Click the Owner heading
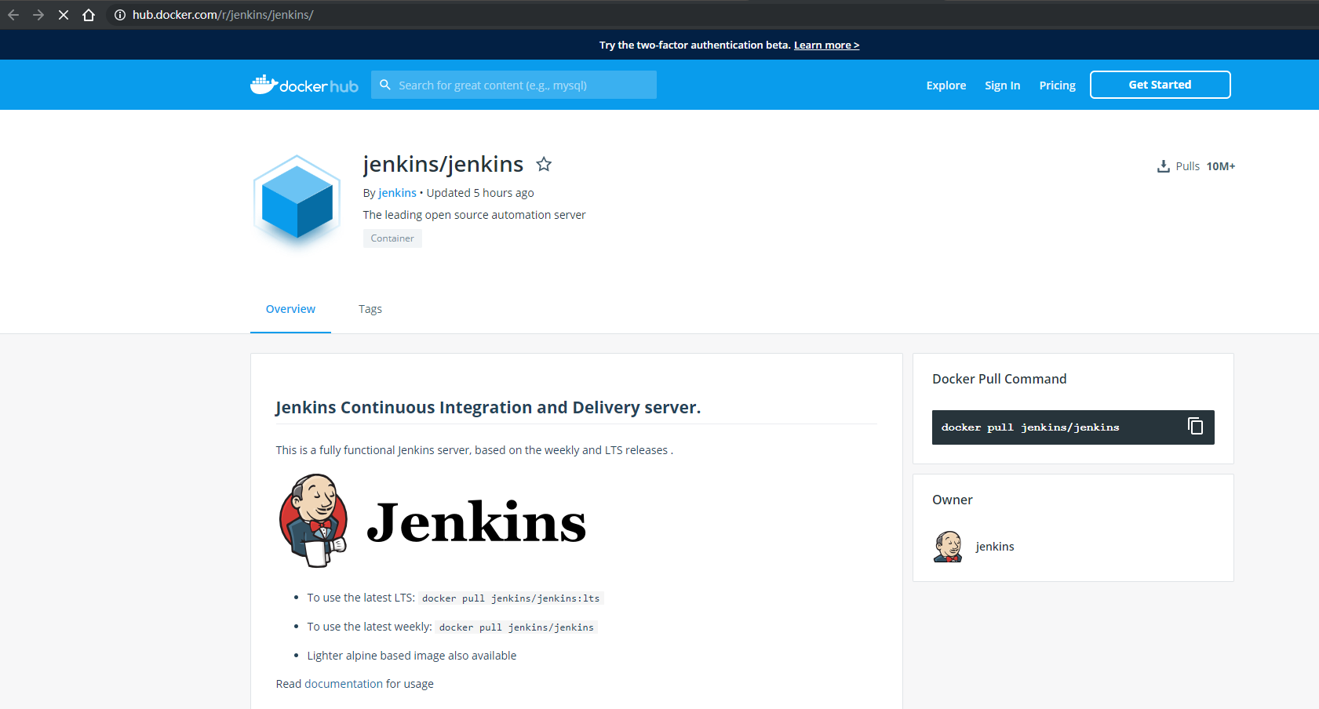Image resolution: width=1319 pixels, height=709 pixels. tap(953, 500)
